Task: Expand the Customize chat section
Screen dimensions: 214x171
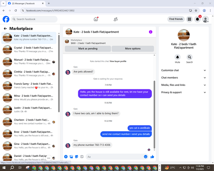Action: click(x=184, y=70)
